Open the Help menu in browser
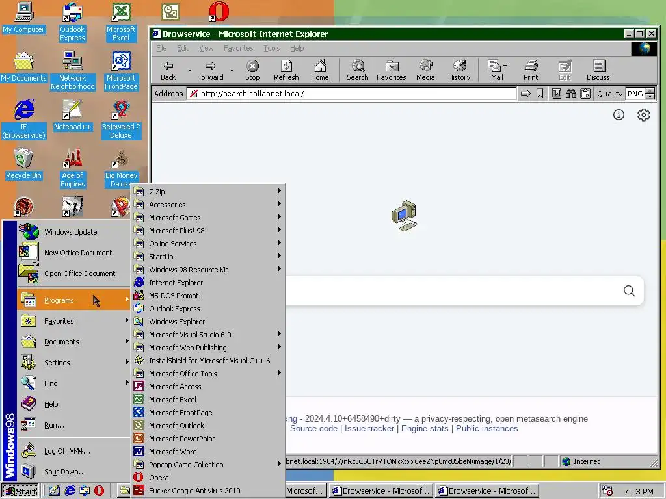Viewport: 666px width, 499px height. (297, 48)
